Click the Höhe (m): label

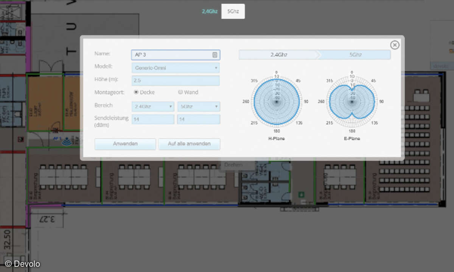[106, 79]
